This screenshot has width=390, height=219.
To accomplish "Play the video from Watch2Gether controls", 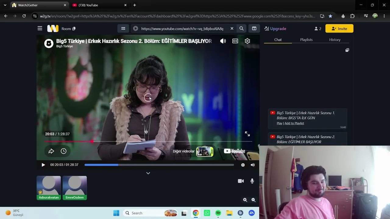I will point(43,165).
